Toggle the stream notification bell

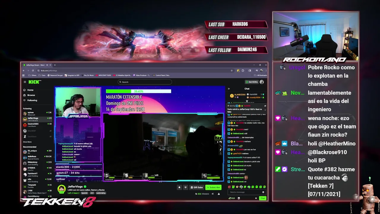[x=179, y=187]
